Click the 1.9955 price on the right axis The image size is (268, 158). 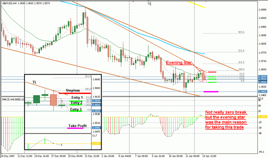pyautogui.click(x=262, y=27)
